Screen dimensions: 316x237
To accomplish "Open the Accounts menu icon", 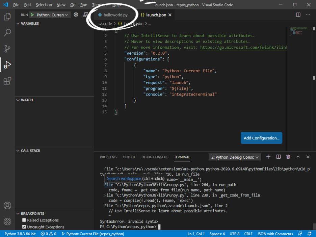I will coord(7,206).
